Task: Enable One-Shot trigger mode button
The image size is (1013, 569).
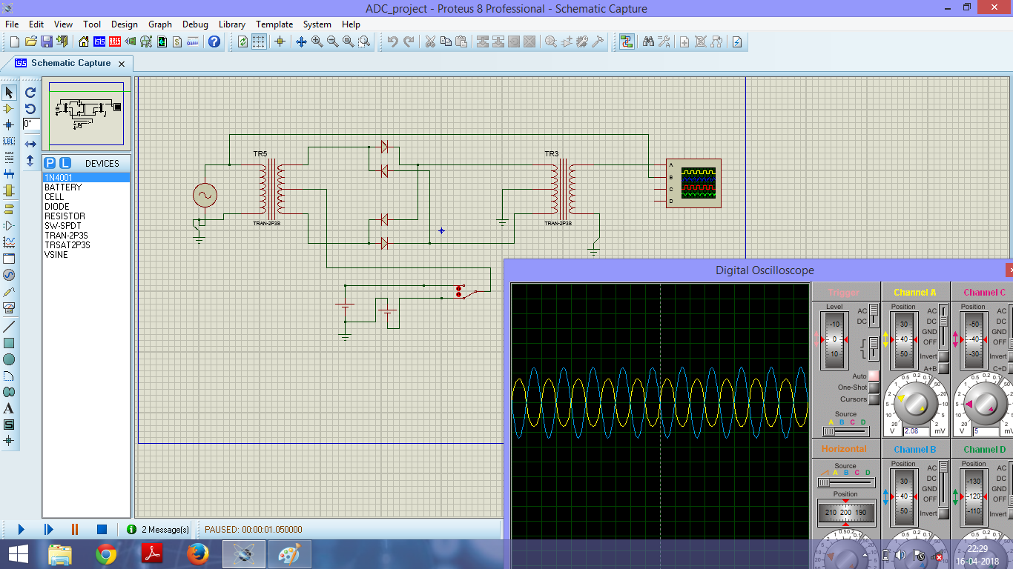Action: [x=874, y=387]
